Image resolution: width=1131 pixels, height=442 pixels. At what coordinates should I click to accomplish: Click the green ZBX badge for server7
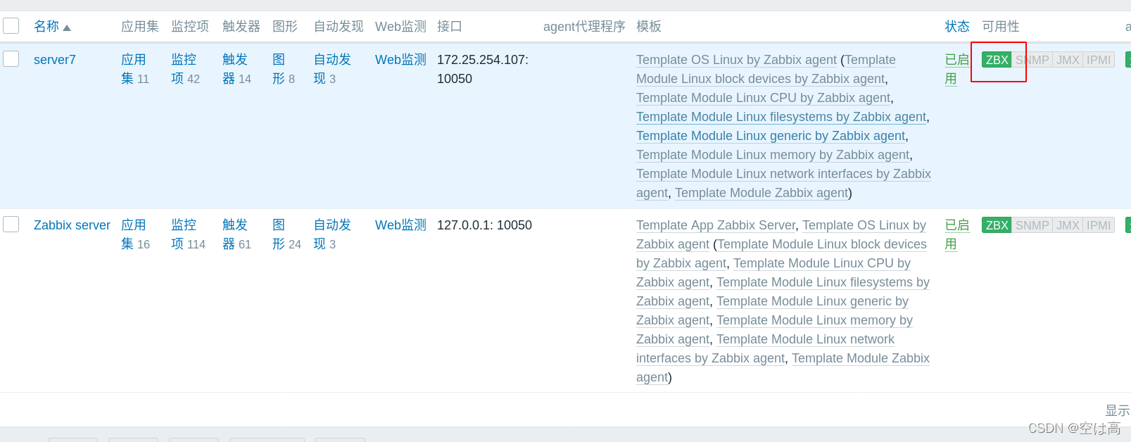pyautogui.click(x=997, y=60)
